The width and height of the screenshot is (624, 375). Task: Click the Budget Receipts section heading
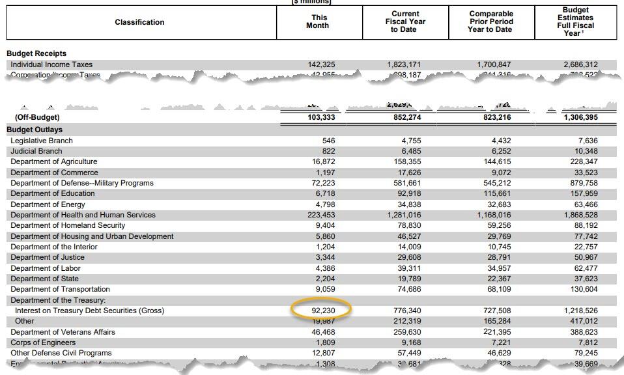click(36, 53)
